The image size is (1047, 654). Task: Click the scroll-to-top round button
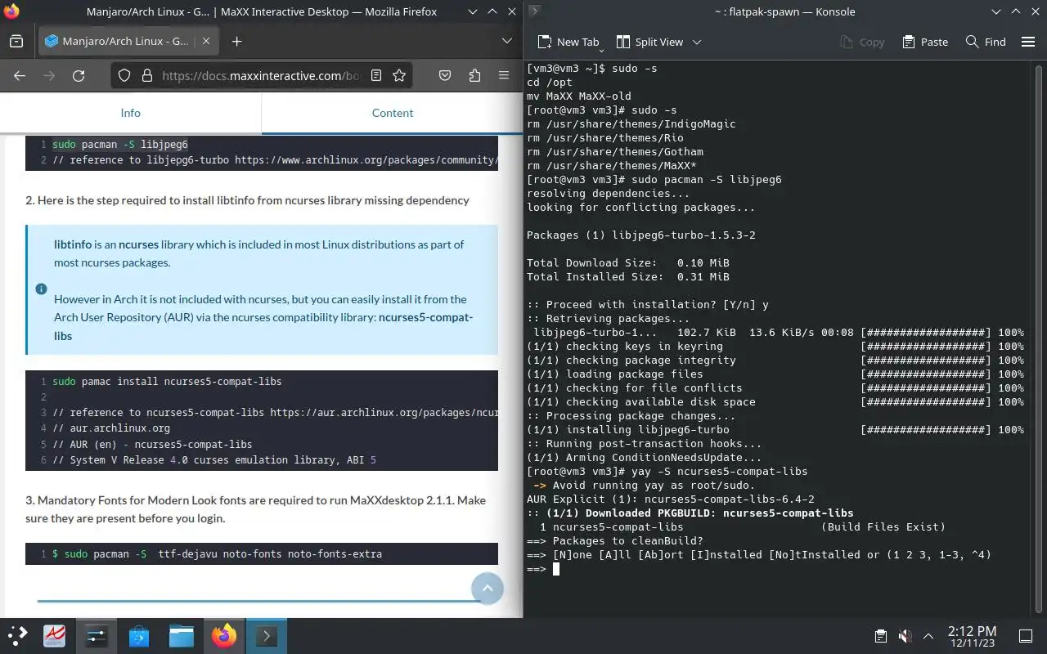point(488,589)
